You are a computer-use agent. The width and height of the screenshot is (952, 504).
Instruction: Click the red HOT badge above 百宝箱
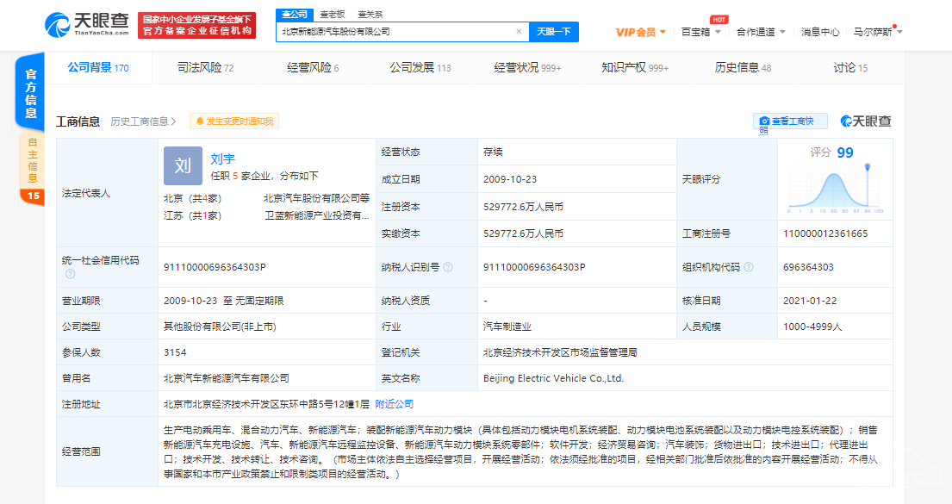click(x=719, y=20)
